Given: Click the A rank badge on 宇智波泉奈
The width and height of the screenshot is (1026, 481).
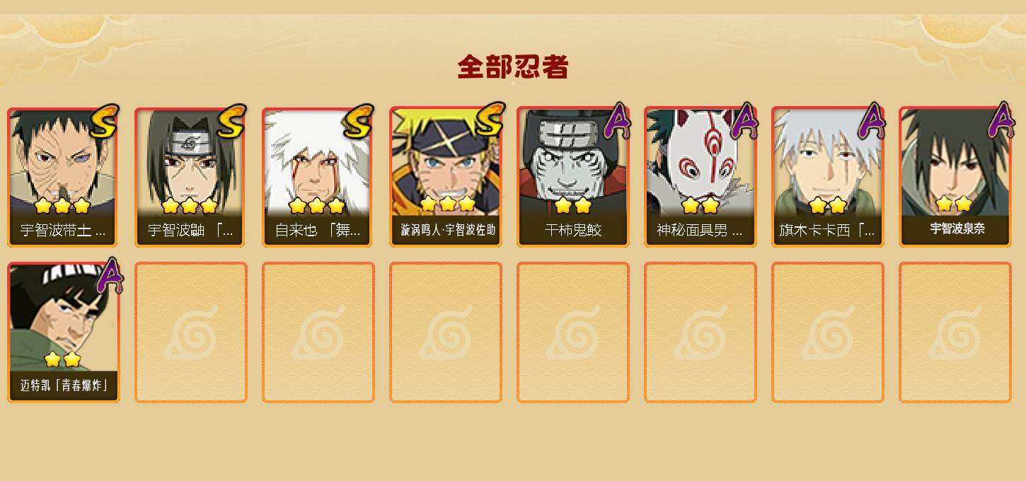Looking at the screenshot, I should (x=1001, y=121).
